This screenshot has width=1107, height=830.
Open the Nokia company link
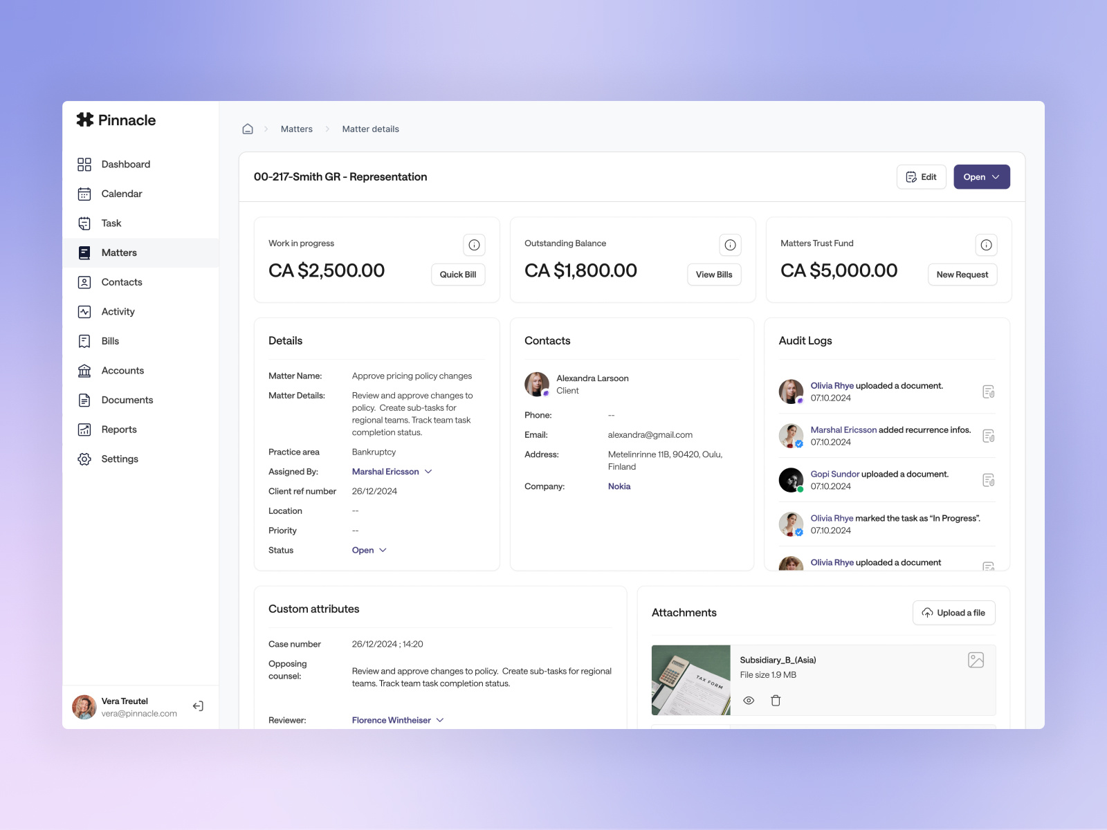point(619,486)
